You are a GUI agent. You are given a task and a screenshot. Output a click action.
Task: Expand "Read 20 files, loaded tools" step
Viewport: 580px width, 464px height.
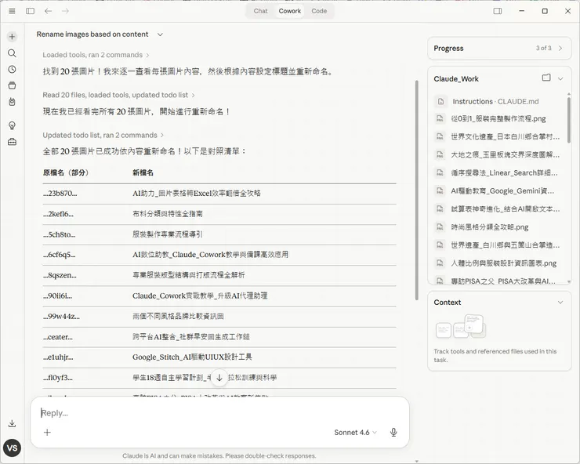118,95
